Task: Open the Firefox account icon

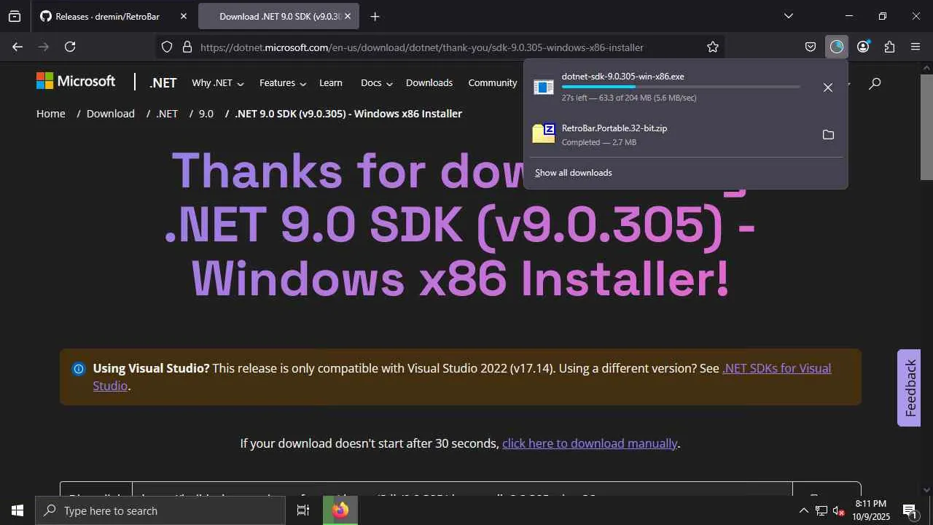Action: (x=863, y=47)
